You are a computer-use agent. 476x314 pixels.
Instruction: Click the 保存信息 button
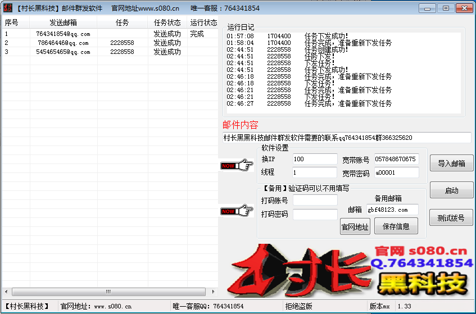click(396, 226)
